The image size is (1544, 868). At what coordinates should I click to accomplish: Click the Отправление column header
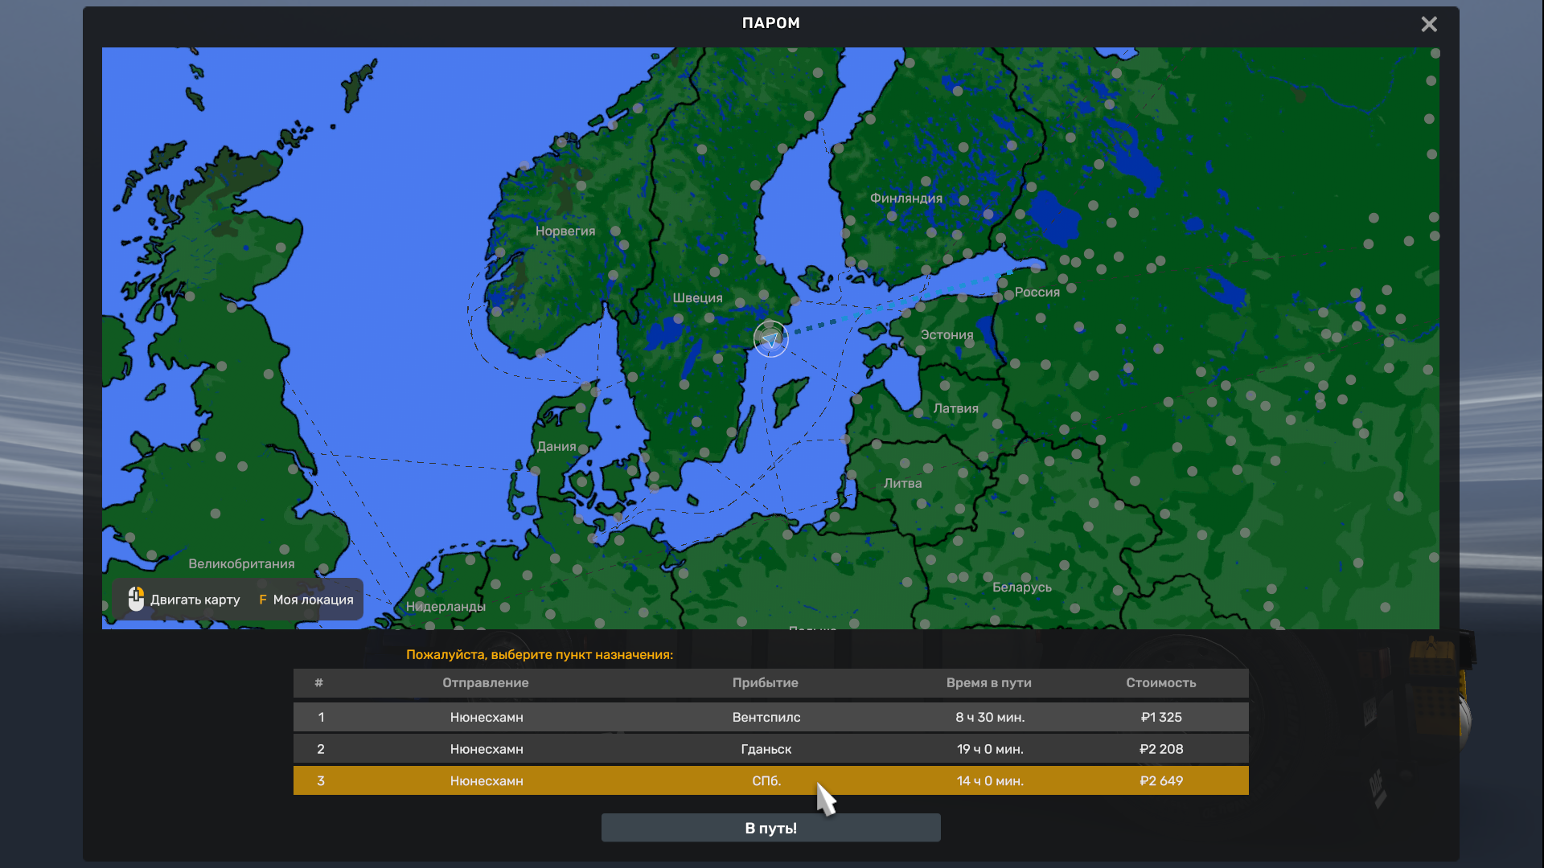[x=485, y=682]
